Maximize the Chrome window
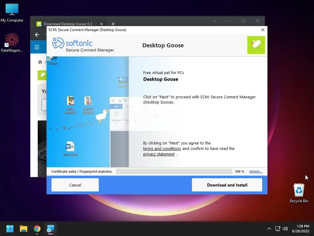 pyautogui.click(x=243, y=21)
